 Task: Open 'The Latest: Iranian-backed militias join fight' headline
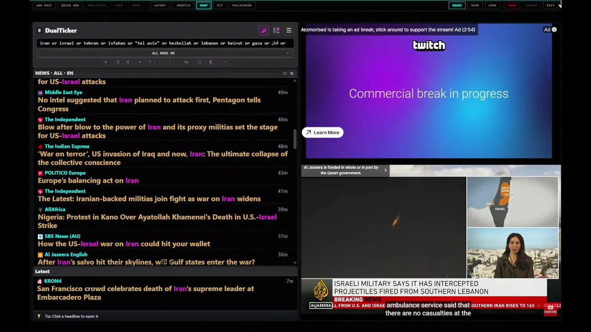pyautogui.click(x=149, y=199)
